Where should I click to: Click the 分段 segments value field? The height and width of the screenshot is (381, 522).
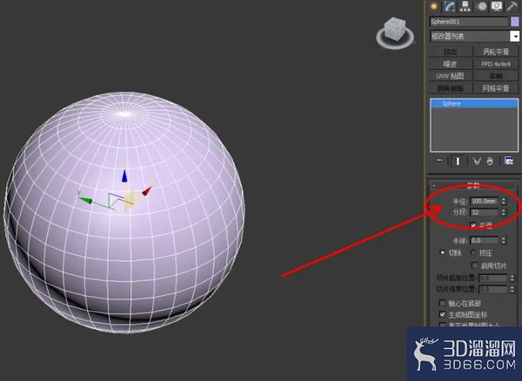[484, 212]
